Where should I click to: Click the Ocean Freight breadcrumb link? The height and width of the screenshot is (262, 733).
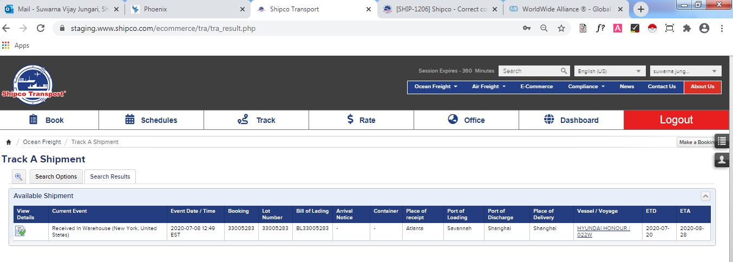coord(42,142)
